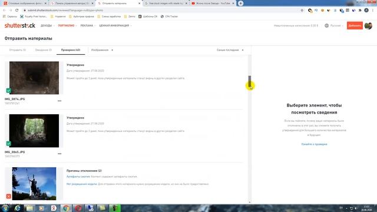
Task: Open the Zenno bookmarks folder
Action: coord(130,16)
